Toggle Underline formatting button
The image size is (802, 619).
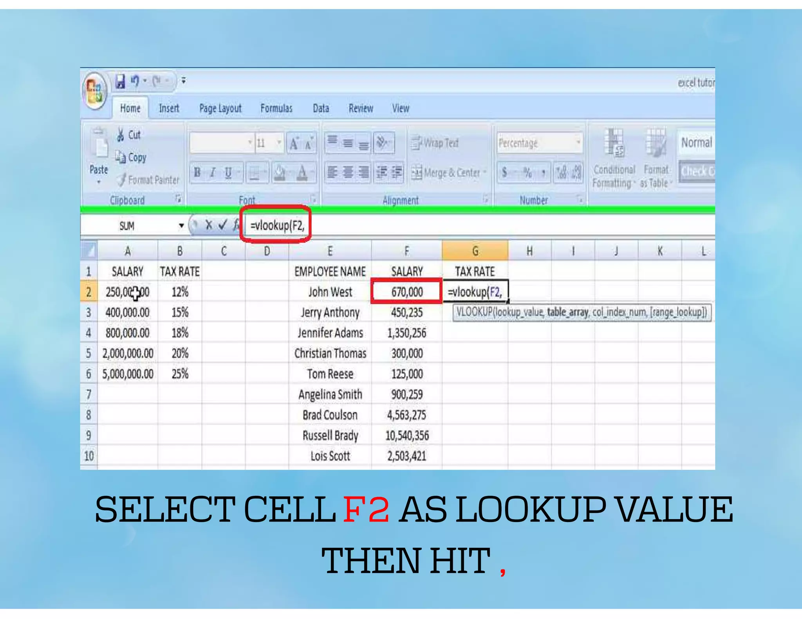tap(228, 172)
